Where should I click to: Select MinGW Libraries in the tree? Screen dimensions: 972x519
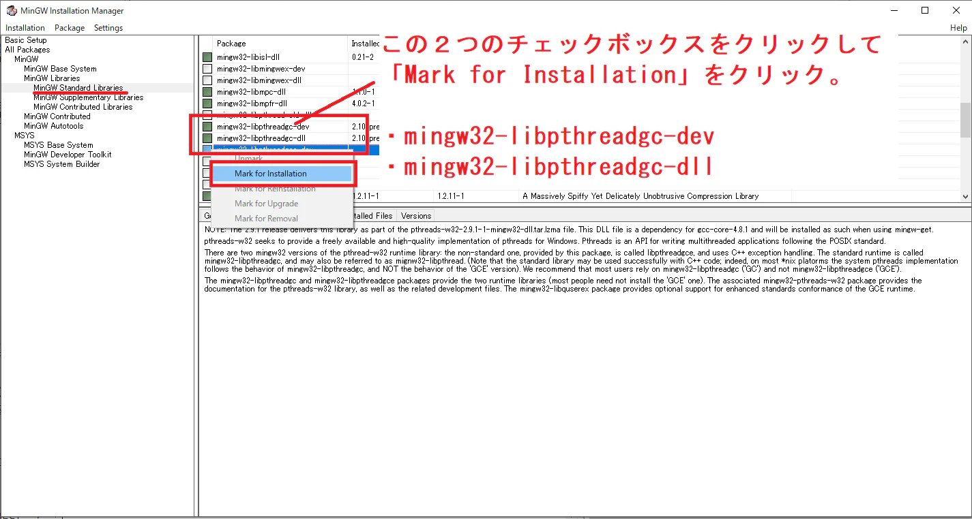tap(52, 78)
